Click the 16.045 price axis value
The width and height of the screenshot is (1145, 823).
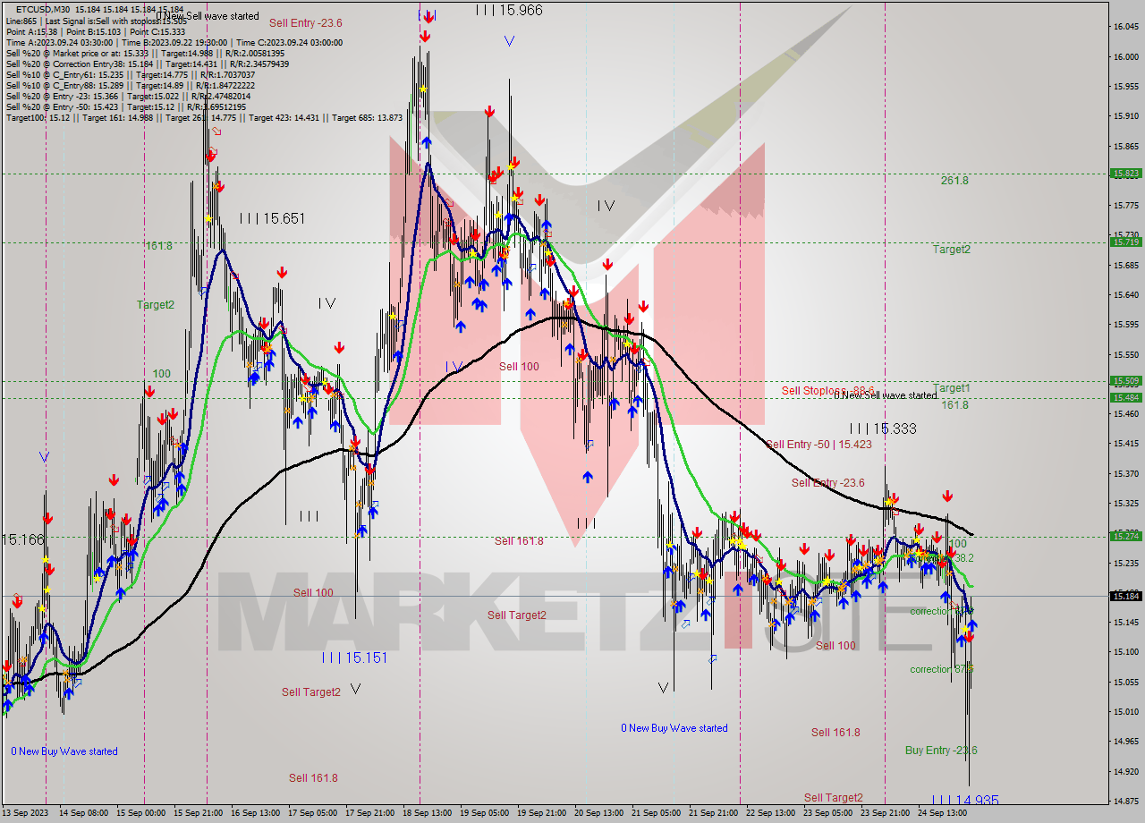(x=1124, y=27)
